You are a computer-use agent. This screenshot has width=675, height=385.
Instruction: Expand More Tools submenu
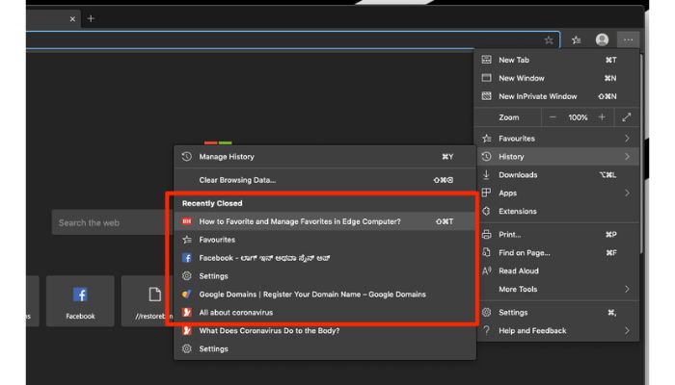pos(555,289)
